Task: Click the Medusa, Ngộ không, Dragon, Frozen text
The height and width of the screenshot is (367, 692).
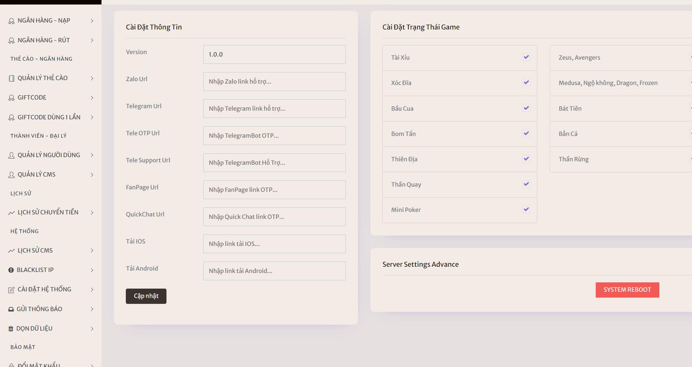Action: tap(608, 83)
